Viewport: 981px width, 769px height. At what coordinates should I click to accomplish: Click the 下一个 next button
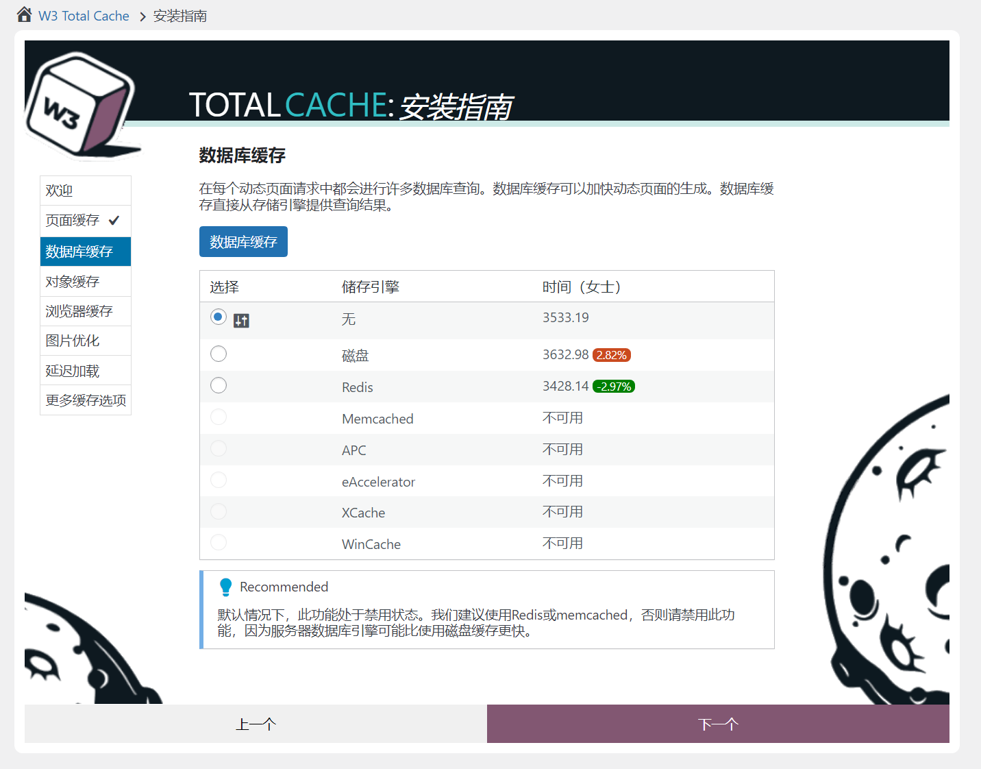[x=717, y=724]
